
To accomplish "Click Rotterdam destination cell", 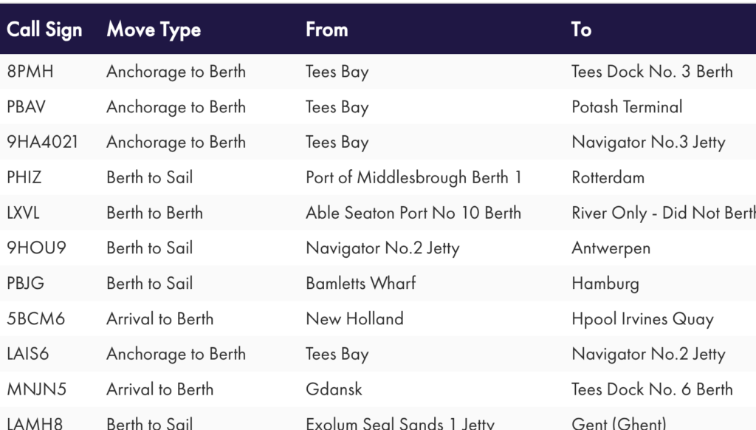I will (x=608, y=177).
